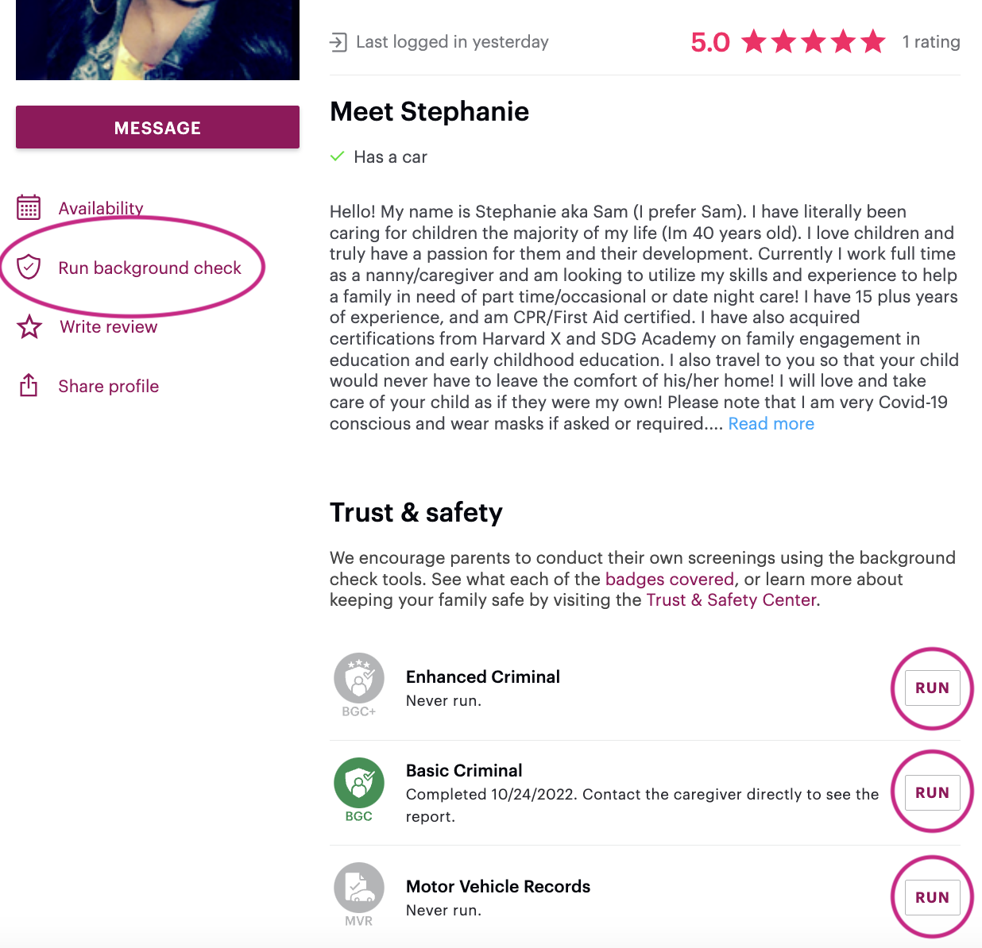Click the Write review star icon
This screenshot has width=982, height=948.
point(29,326)
